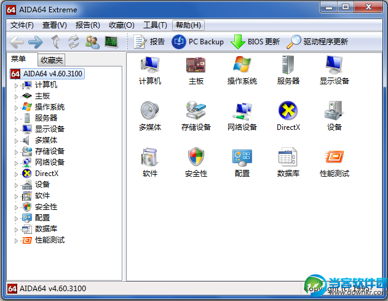
Task: Click BIOS 更新 toolbar button
Action: (x=255, y=42)
